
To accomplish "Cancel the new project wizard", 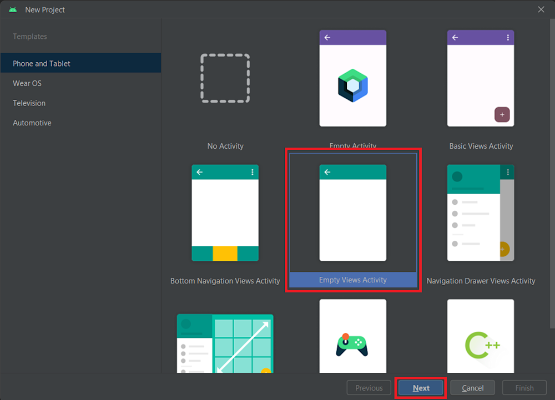I will pos(472,388).
